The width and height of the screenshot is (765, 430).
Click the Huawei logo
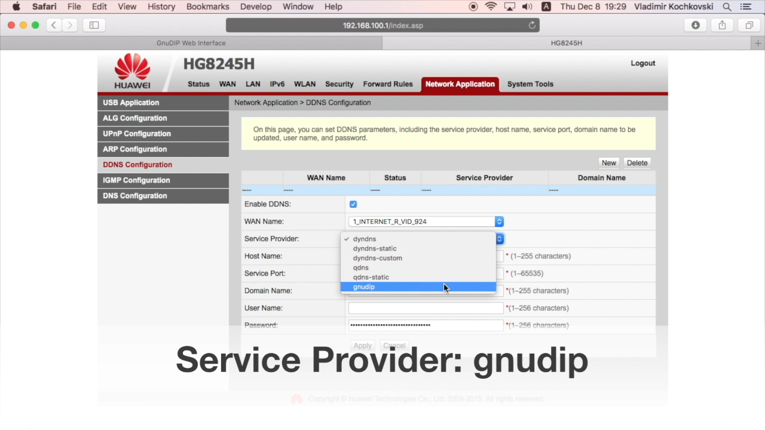point(132,71)
